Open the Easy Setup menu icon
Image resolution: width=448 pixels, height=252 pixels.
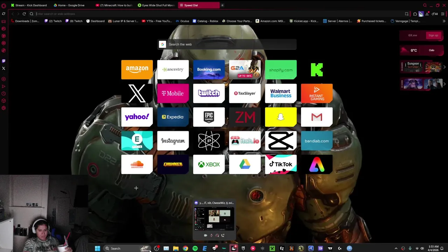coord(443,14)
